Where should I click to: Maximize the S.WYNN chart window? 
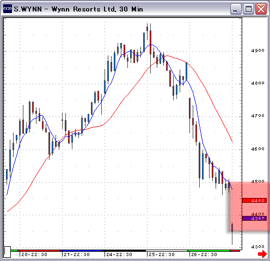pyautogui.click(x=248, y=9)
